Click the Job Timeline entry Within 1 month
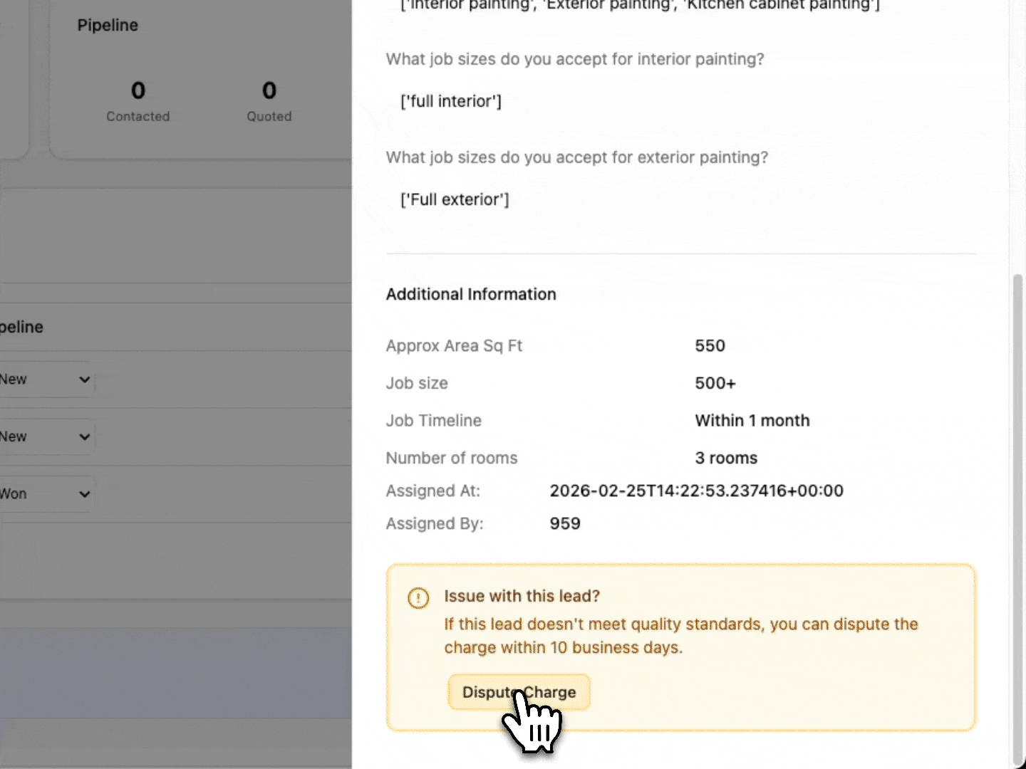This screenshot has width=1026, height=769. pyautogui.click(x=752, y=420)
